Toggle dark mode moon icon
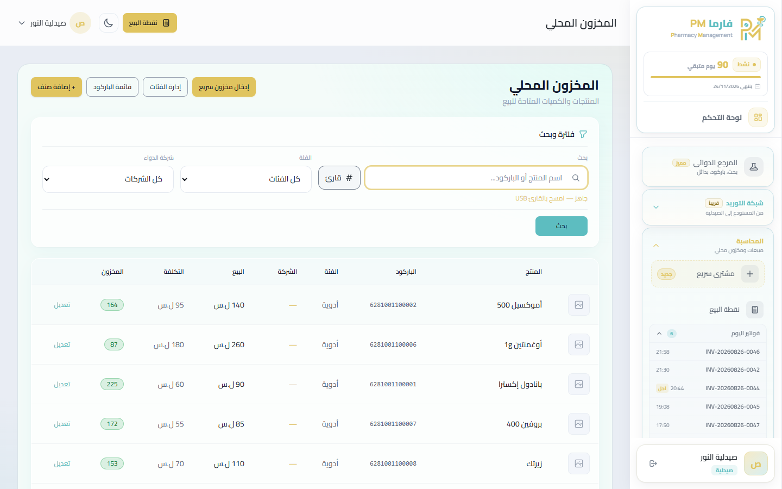The image size is (782, 489). 109,23
